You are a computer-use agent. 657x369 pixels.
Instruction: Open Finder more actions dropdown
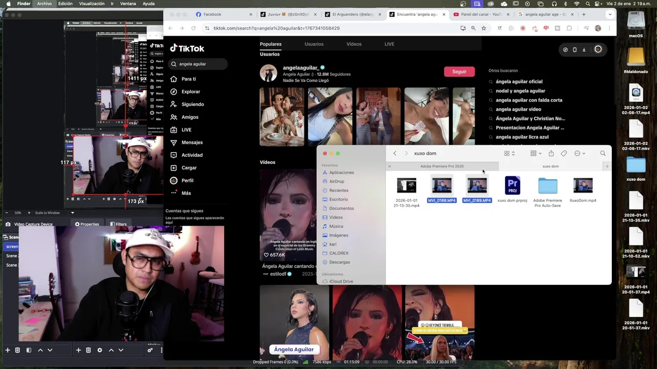tap(579, 153)
